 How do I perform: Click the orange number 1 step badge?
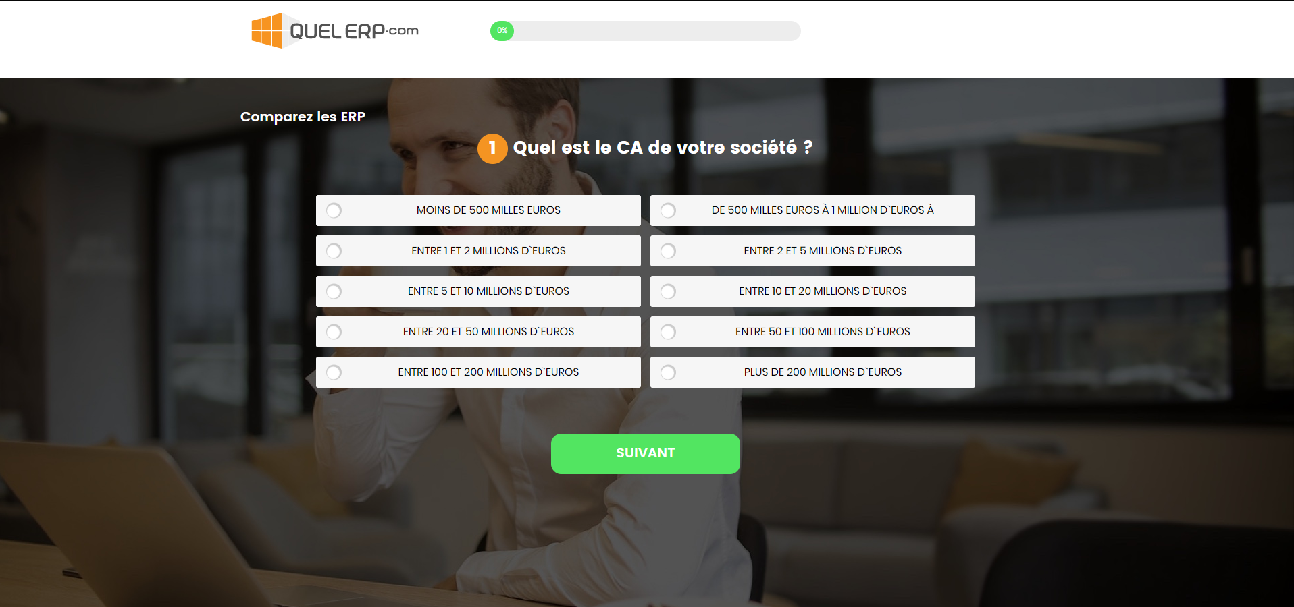[492, 148]
